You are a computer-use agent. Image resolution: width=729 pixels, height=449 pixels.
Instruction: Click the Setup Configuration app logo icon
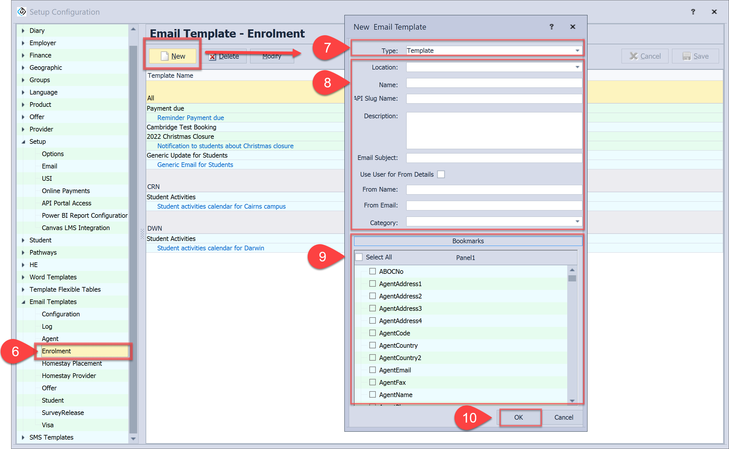pos(22,11)
